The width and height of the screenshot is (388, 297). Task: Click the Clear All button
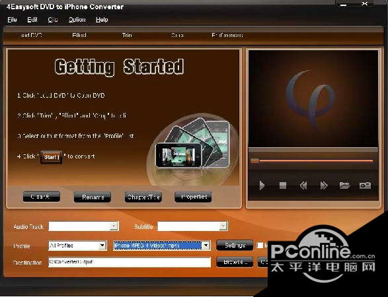point(42,197)
